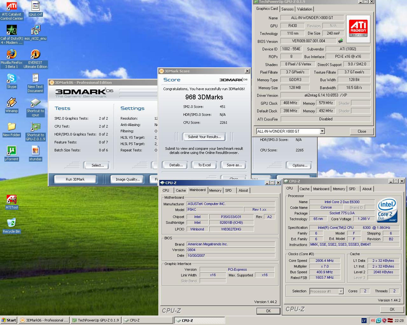The image size is (407, 325).
Task: Open the SPD tab in the mainboard CPU-Z window
Action: point(228,190)
